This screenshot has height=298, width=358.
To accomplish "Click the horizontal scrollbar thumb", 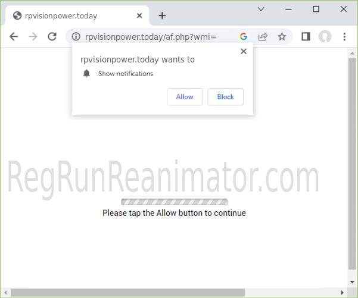I will coord(128,292).
